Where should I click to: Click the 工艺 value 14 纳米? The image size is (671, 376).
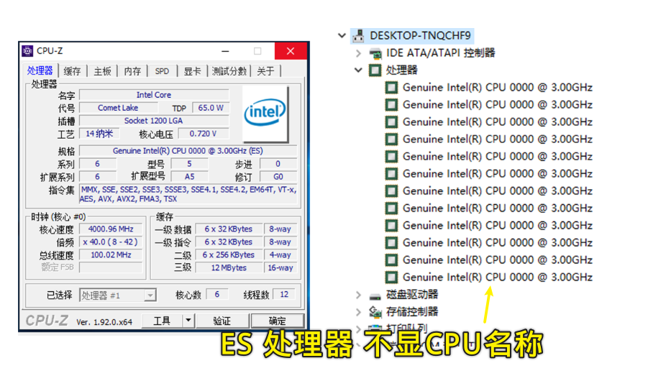coord(99,134)
